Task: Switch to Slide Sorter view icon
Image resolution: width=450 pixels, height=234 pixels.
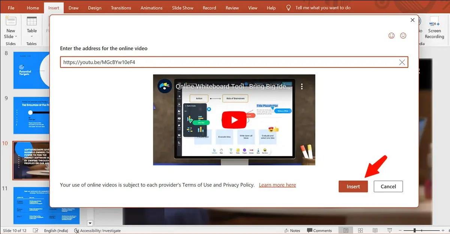Action: (x=360, y=230)
